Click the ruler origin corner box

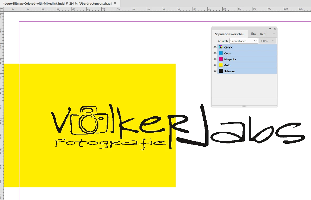click(2, 9)
